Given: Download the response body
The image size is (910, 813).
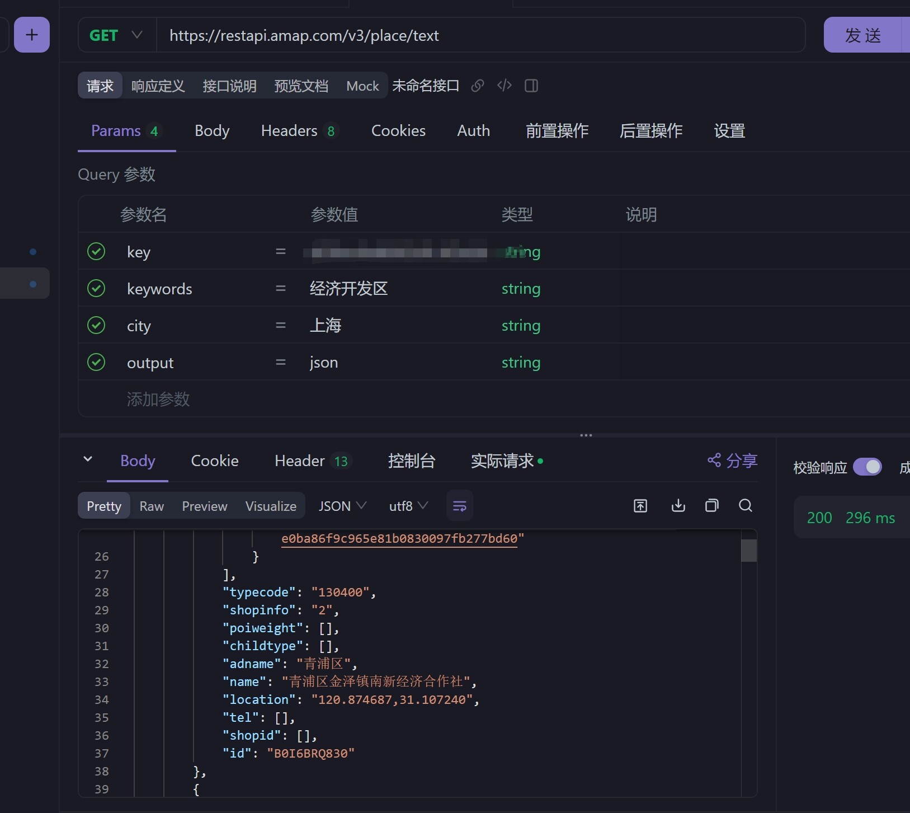Looking at the screenshot, I should pos(678,506).
